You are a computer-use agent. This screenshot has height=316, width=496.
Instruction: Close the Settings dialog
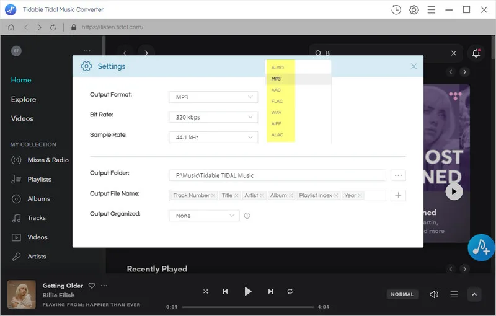click(414, 66)
